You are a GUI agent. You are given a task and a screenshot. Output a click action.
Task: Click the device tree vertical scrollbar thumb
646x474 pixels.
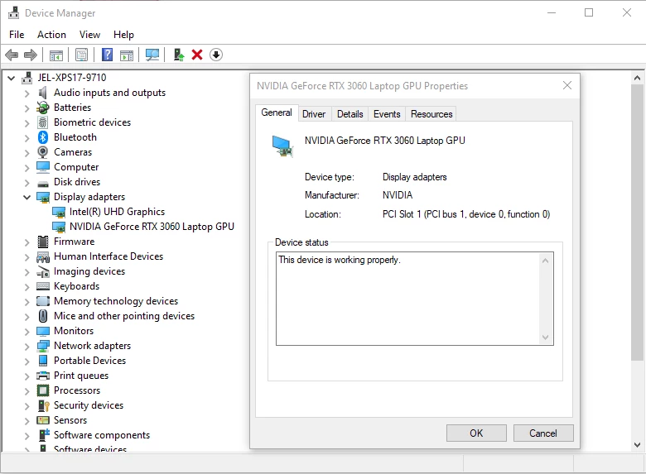click(x=638, y=223)
